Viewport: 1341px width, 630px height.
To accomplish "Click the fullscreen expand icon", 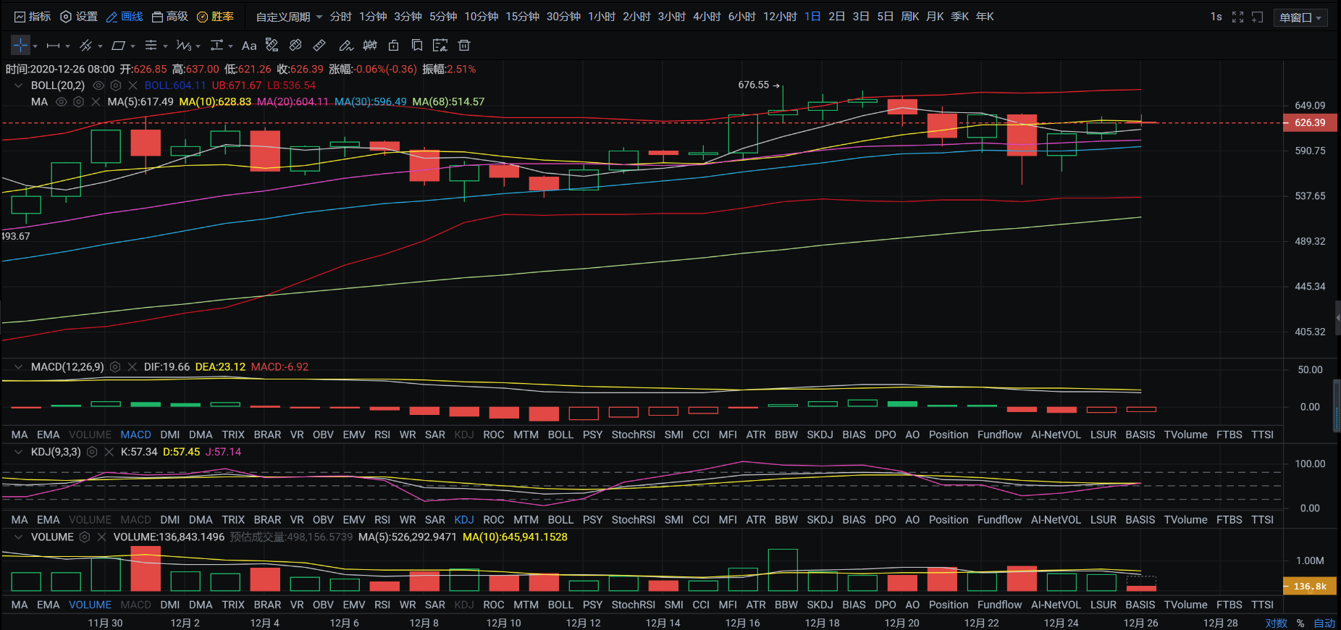I will click(x=1237, y=17).
